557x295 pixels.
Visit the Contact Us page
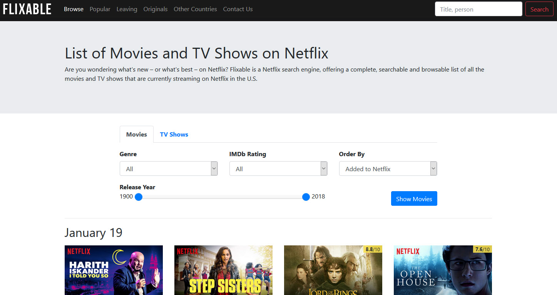(238, 9)
